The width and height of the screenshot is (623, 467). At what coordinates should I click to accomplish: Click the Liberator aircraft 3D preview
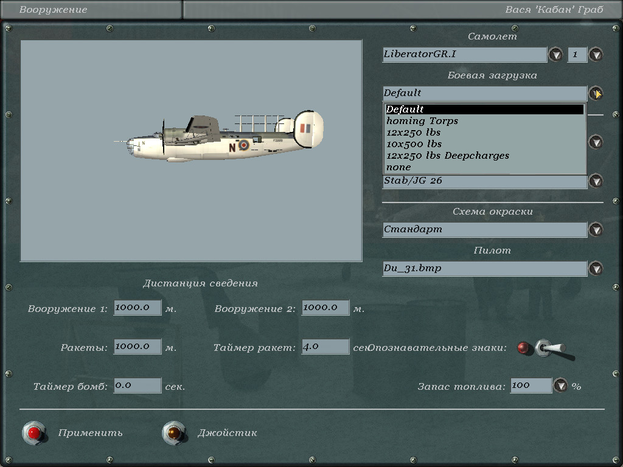191,151
